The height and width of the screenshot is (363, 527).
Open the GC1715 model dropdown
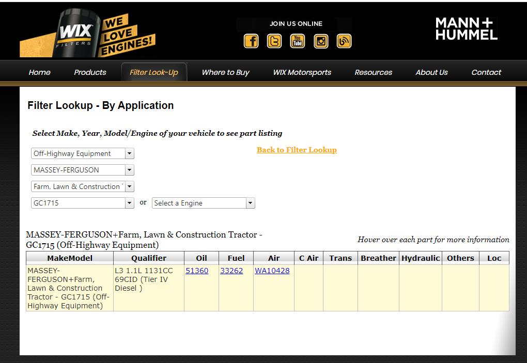point(83,203)
